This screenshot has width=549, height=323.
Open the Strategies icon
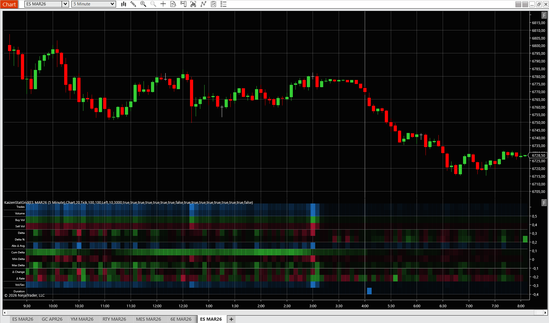203,4
